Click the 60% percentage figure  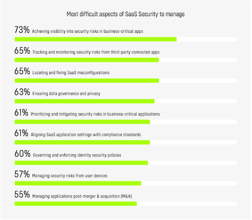coord(22,154)
